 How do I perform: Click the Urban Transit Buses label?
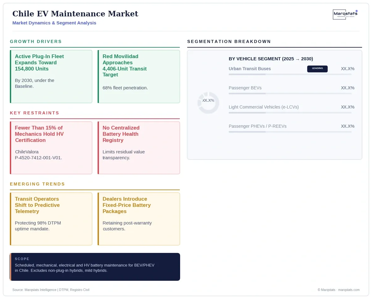[250, 69]
